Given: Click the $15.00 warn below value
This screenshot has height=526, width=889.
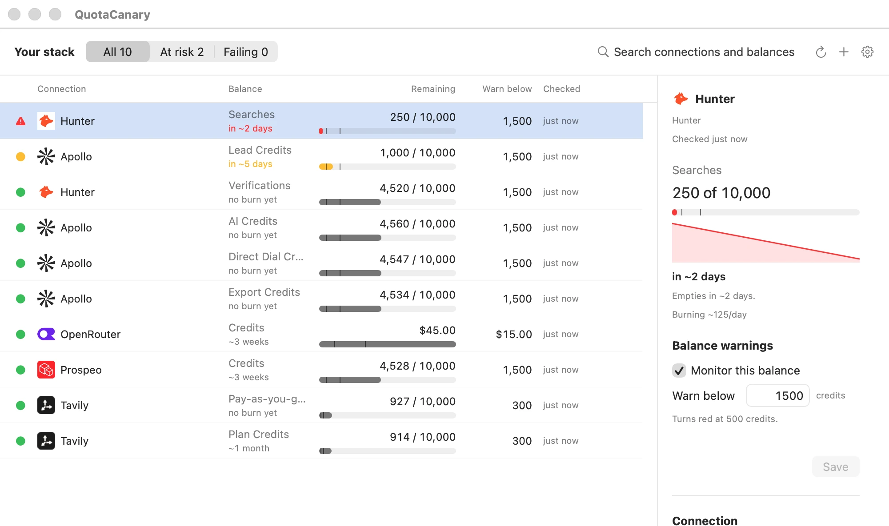Looking at the screenshot, I should pyautogui.click(x=514, y=334).
